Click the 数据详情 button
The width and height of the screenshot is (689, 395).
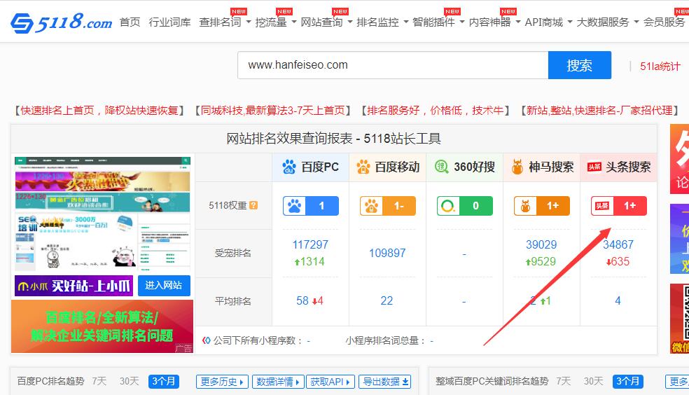278,382
